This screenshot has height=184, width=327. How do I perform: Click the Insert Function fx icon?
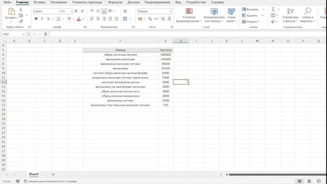click(45, 34)
